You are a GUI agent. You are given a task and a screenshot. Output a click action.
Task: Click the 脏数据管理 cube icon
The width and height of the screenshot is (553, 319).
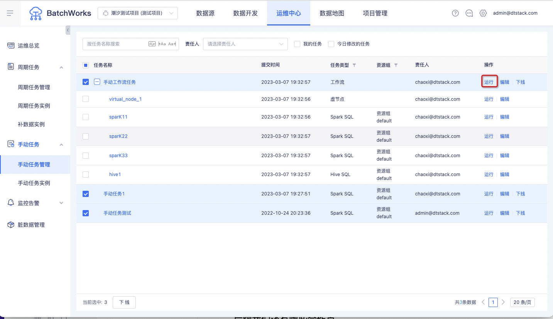pos(11,225)
